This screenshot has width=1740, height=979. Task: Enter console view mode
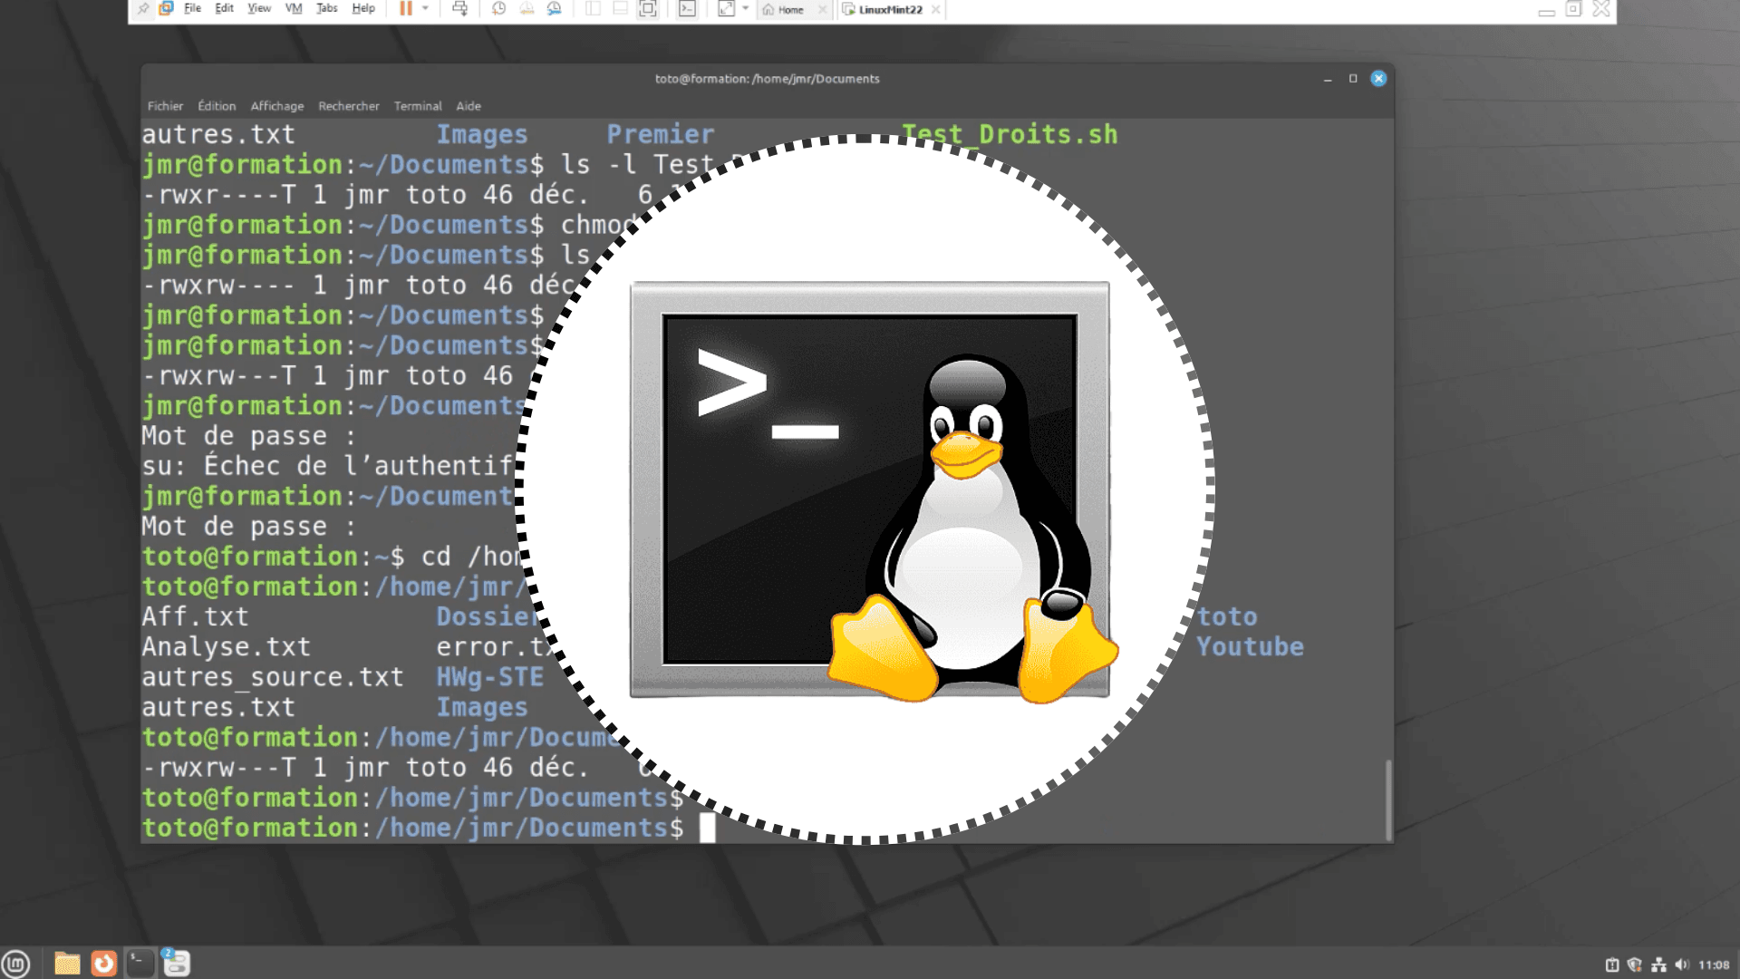click(x=686, y=9)
